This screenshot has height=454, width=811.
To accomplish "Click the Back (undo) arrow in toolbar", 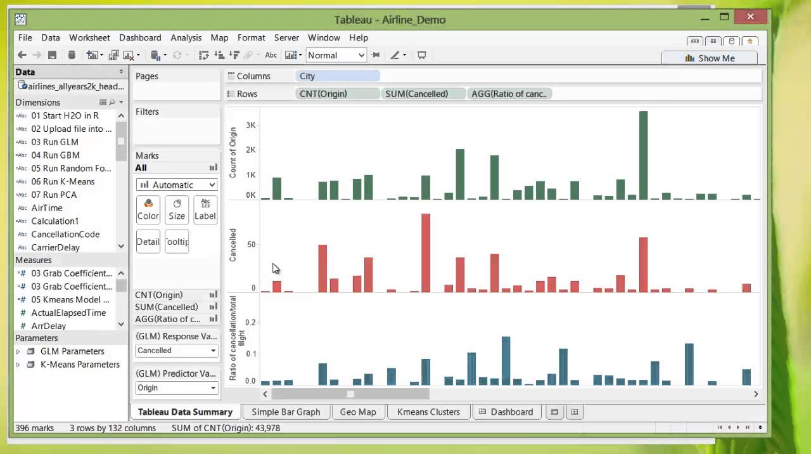I will coord(22,55).
